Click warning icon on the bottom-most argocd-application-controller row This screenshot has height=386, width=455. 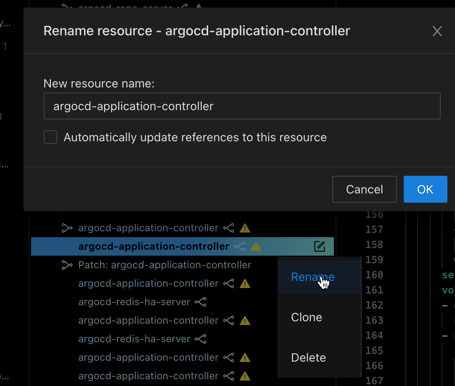tap(245, 376)
